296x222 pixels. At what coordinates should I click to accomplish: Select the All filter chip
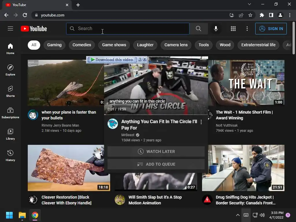34,45
